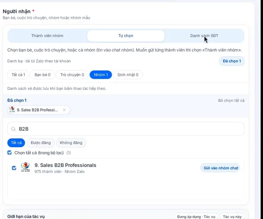Switch to the Thành viên nhóm tab

tap(47, 36)
